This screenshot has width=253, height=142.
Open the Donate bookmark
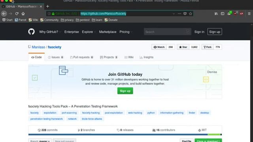pyautogui.click(x=111, y=20)
